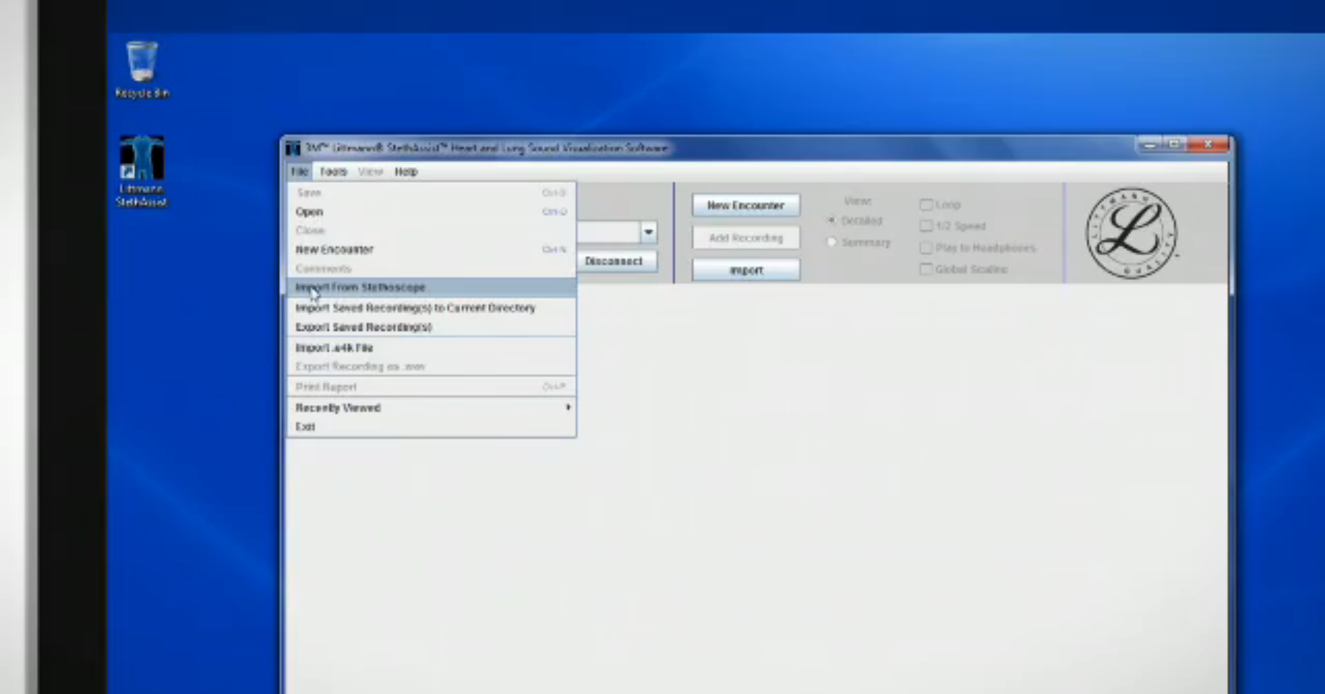Choose Close in the File menu
Image resolution: width=1325 pixels, height=694 pixels.
432,230
